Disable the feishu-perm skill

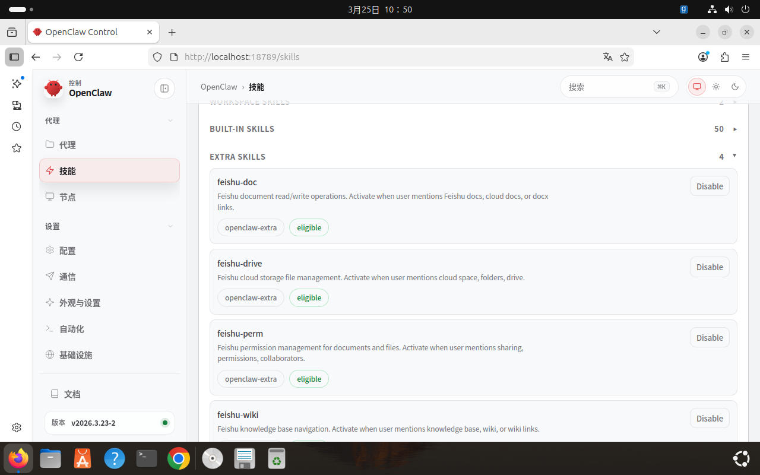pyautogui.click(x=710, y=337)
